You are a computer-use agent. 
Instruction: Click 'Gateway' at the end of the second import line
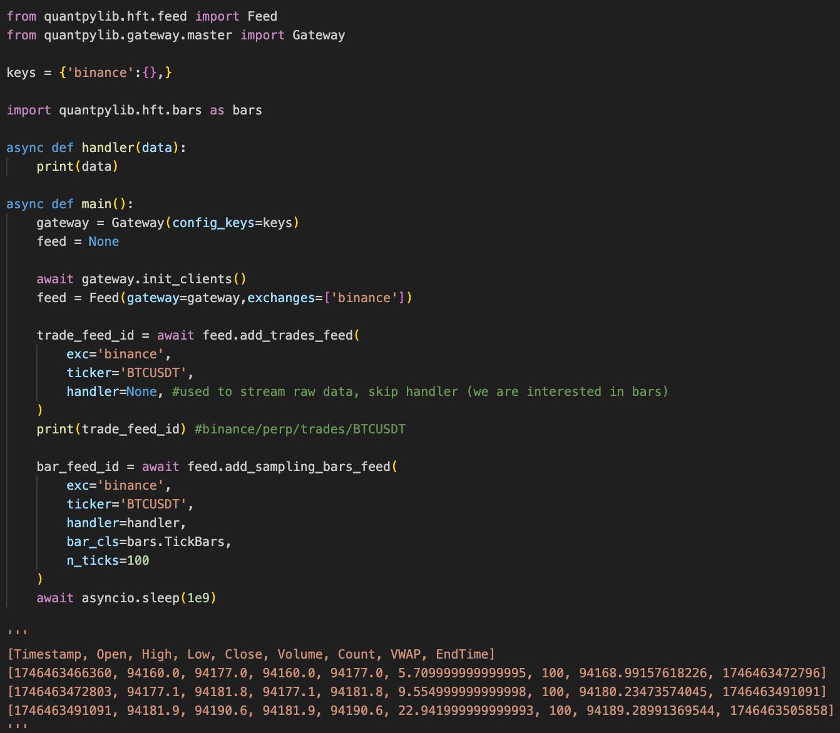pos(319,35)
